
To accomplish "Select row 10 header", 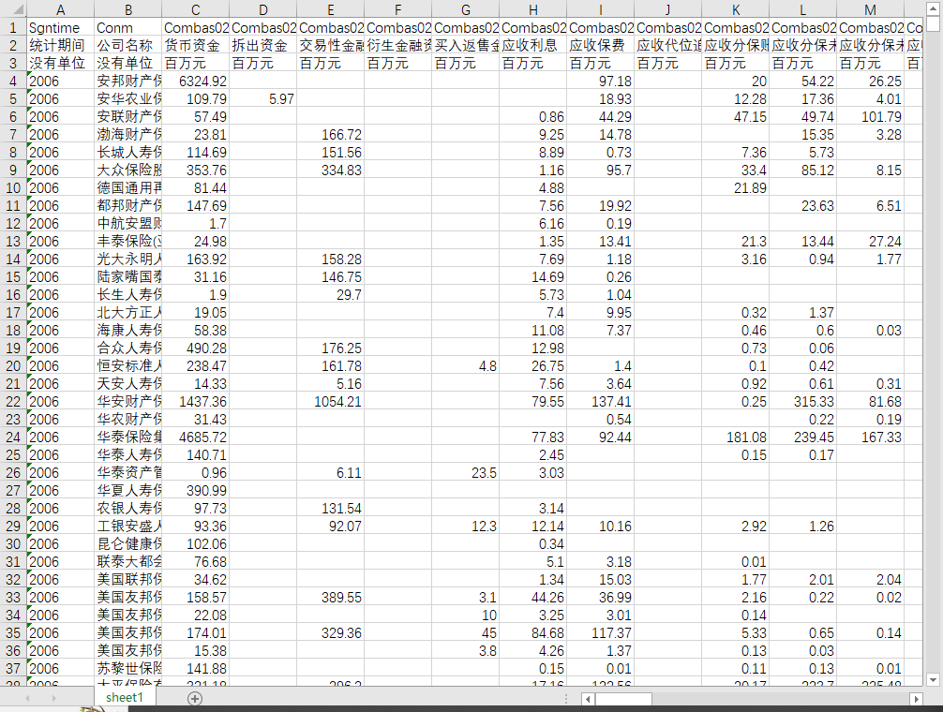I will pos(13,188).
